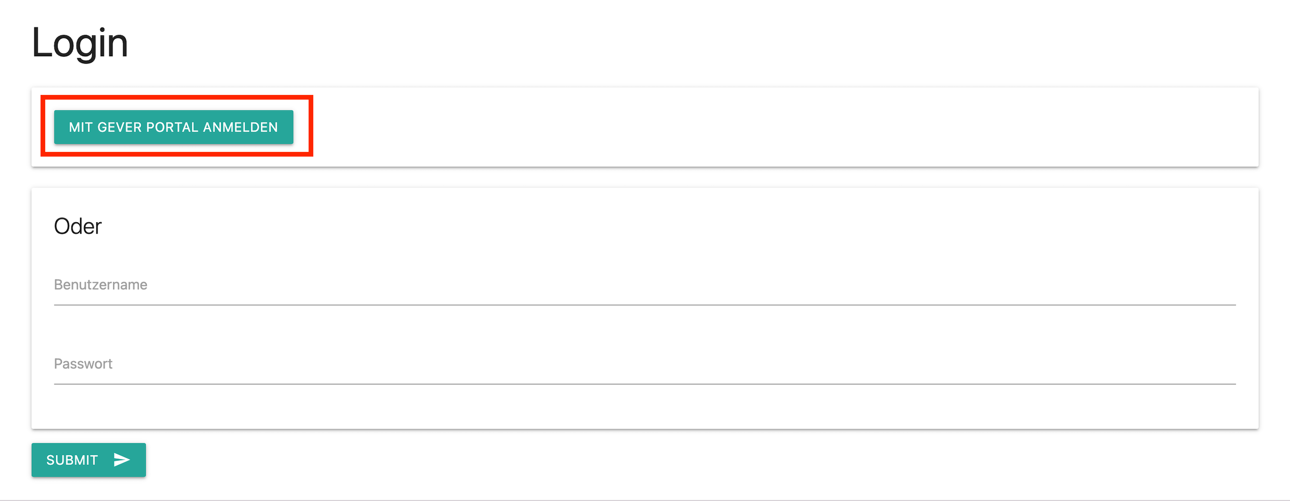Click the paper plane send icon
1290x501 pixels.
[x=121, y=460]
